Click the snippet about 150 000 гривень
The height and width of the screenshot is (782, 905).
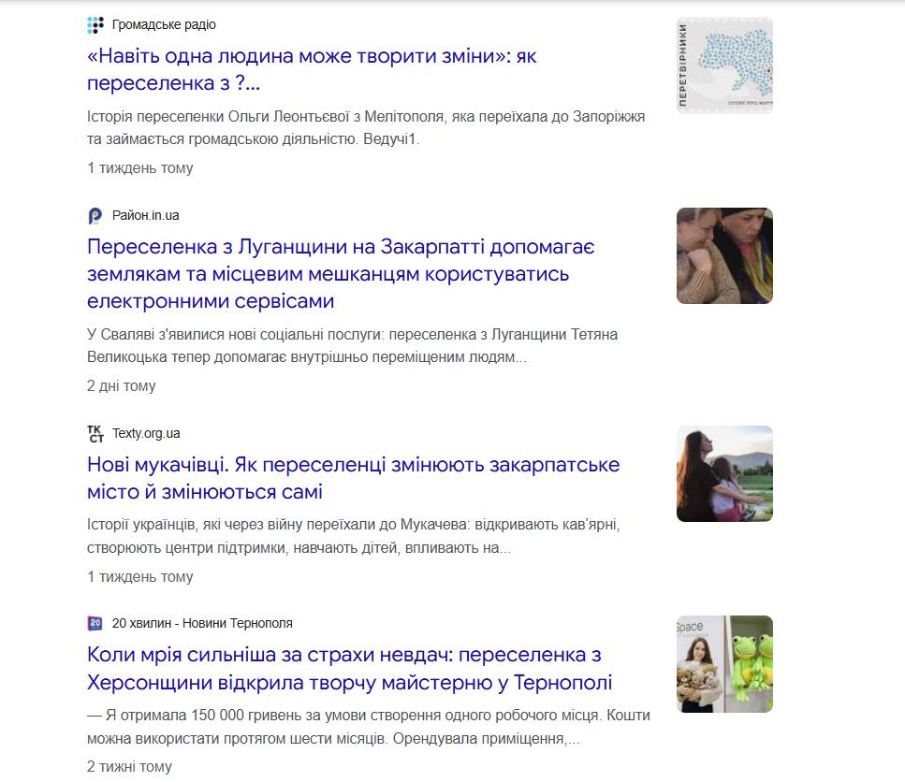368,727
